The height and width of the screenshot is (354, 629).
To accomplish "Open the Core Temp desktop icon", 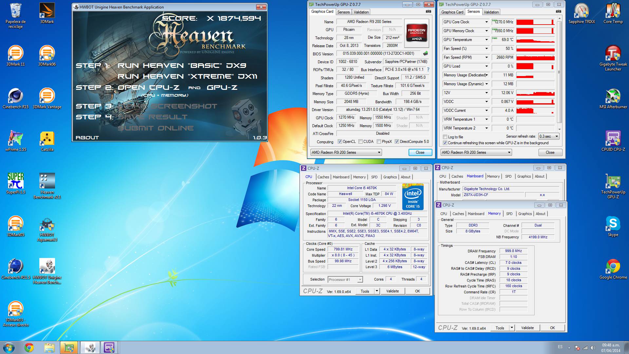I will (x=613, y=13).
